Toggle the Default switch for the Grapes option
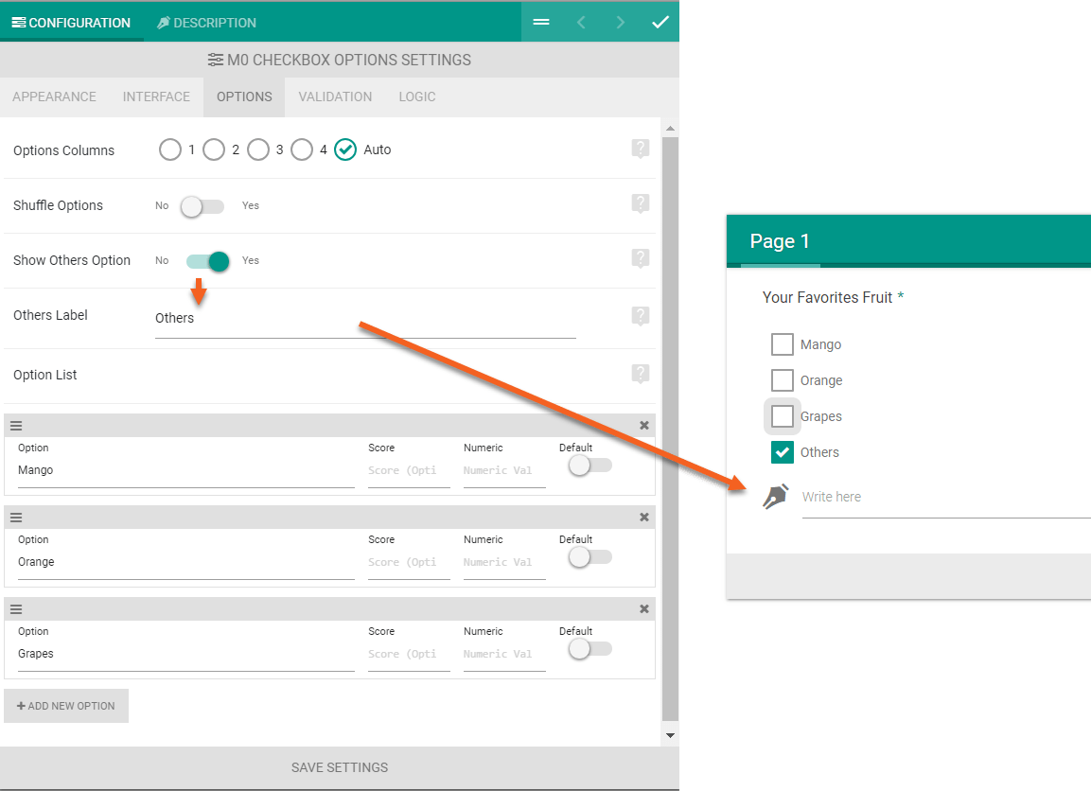The image size is (1091, 791). pyautogui.click(x=589, y=648)
